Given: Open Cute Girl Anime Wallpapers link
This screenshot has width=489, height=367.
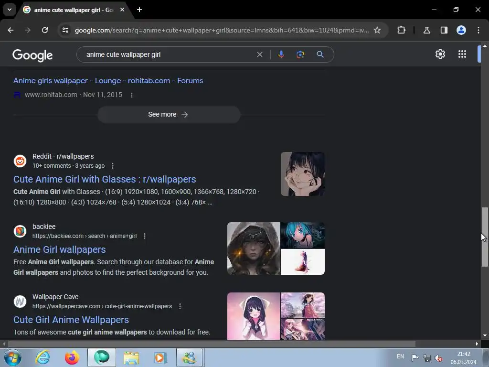Looking at the screenshot, I should pyautogui.click(x=71, y=320).
